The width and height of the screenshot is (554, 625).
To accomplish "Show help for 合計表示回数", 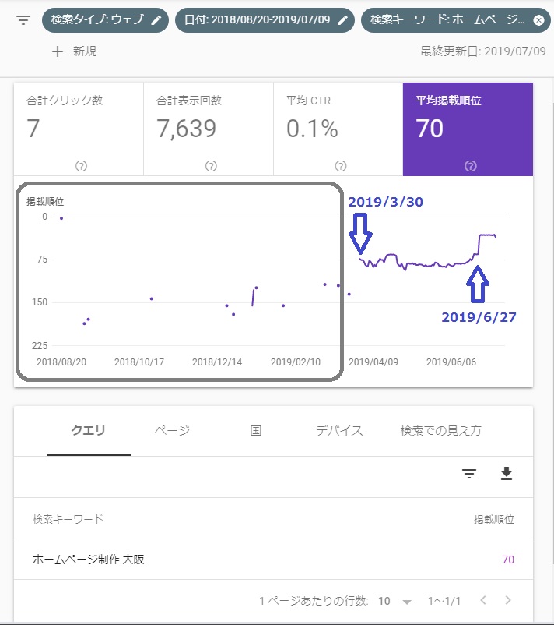I will pos(211,165).
